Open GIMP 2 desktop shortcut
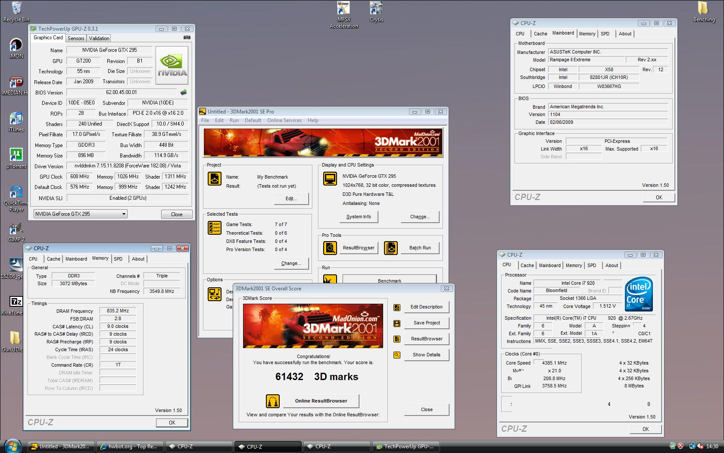 coord(16,232)
